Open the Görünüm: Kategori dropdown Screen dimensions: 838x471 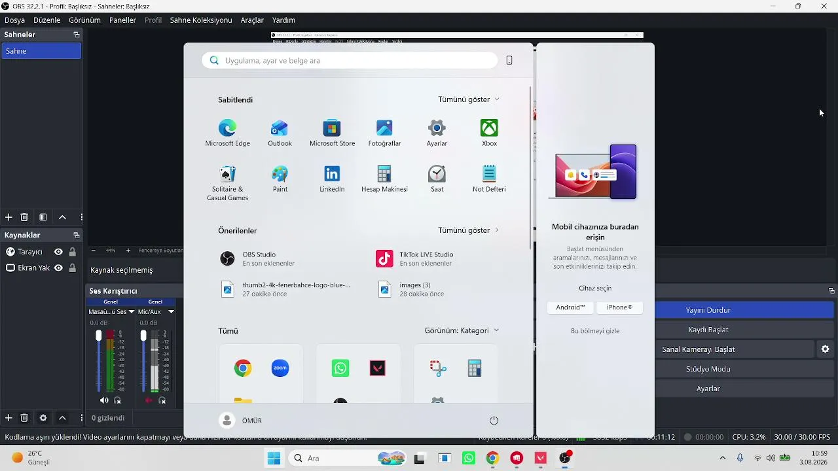[462, 330]
